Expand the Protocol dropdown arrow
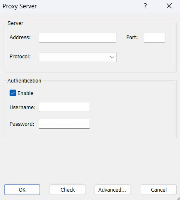This screenshot has height=200, width=180. click(112, 57)
